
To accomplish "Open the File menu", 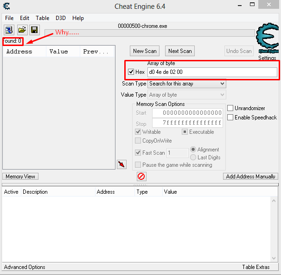I will [x=9, y=18].
